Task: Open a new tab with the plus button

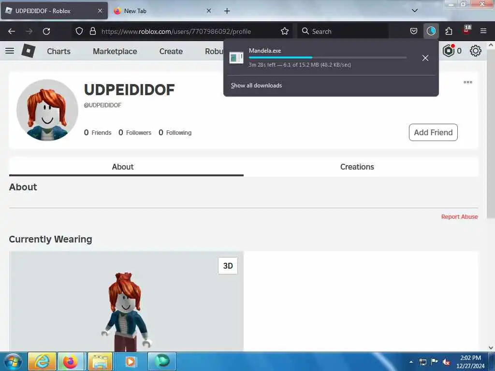Action: pyautogui.click(x=227, y=11)
